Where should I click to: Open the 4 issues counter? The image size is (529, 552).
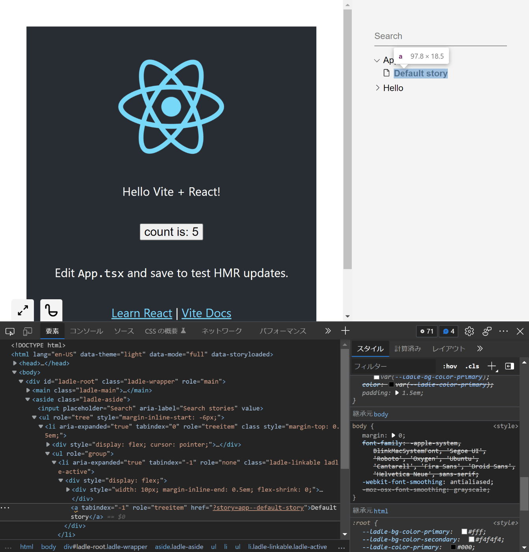tap(449, 331)
